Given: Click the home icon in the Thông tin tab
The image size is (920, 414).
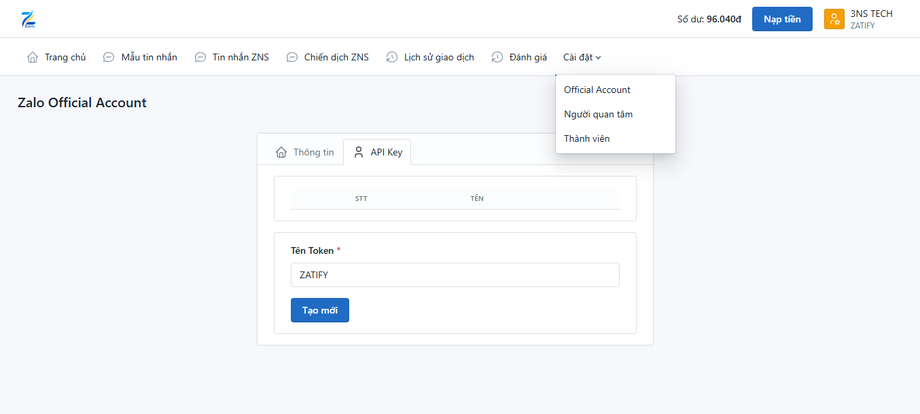Looking at the screenshot, I should (x=281, y=152).
